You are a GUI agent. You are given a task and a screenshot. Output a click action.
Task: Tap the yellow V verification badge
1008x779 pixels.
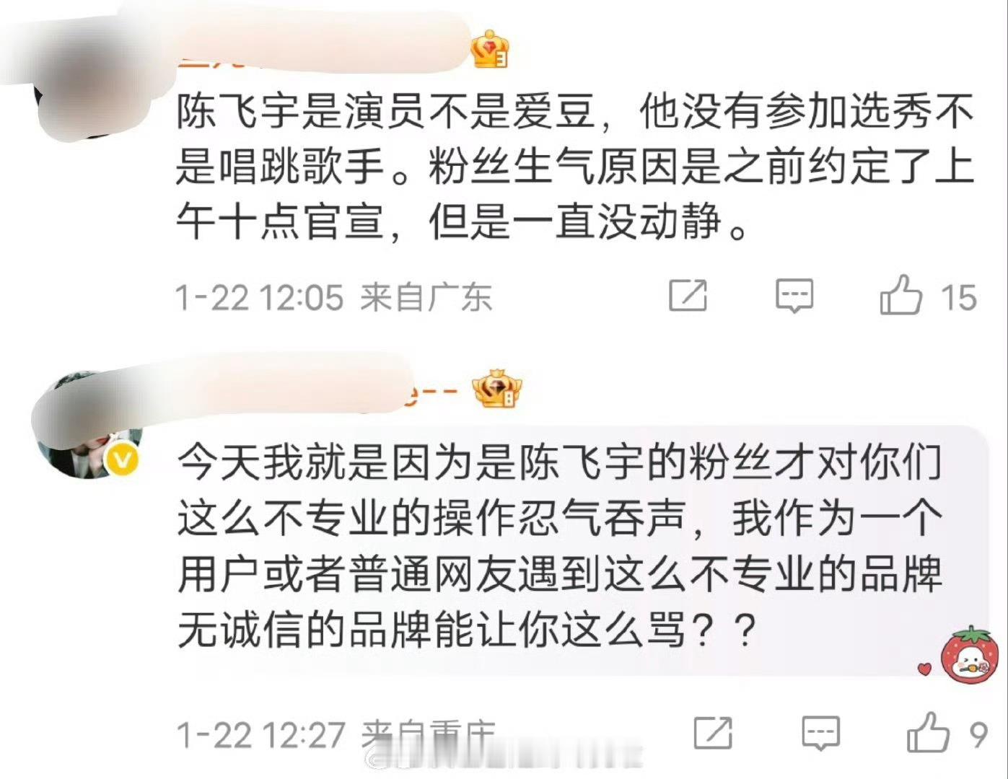(x=123, y=459)
